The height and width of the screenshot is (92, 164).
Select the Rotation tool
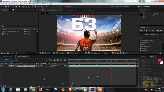(x=13, y=7)
